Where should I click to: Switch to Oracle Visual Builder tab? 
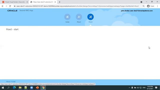[x=15, y=2]
